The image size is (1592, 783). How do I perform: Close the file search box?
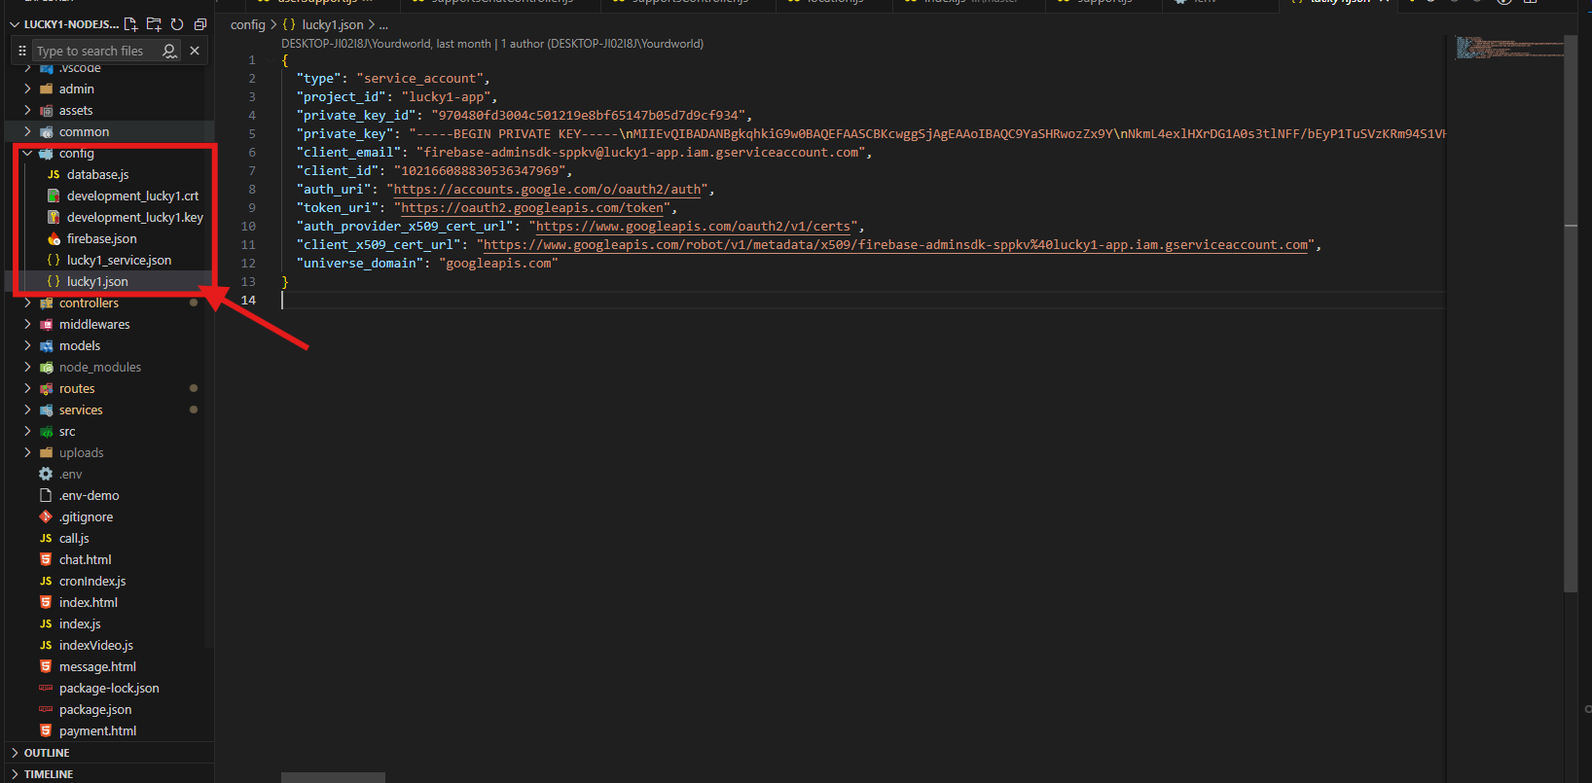[195, 51]
